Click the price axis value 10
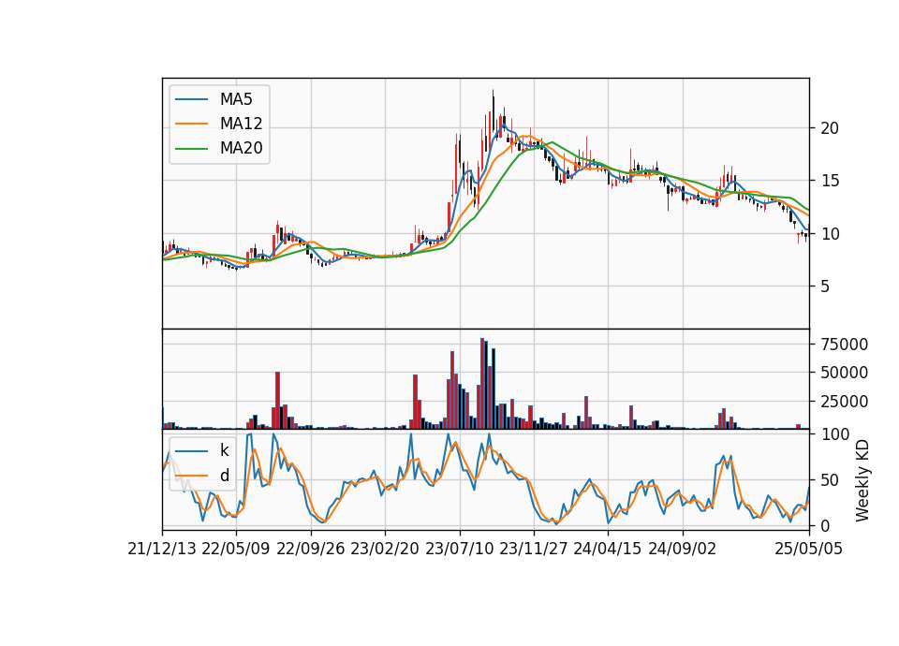This screenshot has height=646, width=899. [830, 234]
